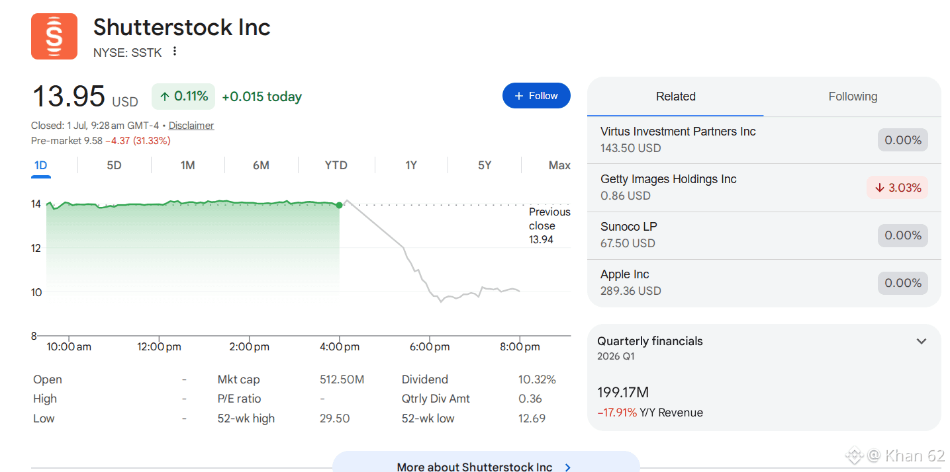Open Sunoco LP stock row

coord(764,235)
